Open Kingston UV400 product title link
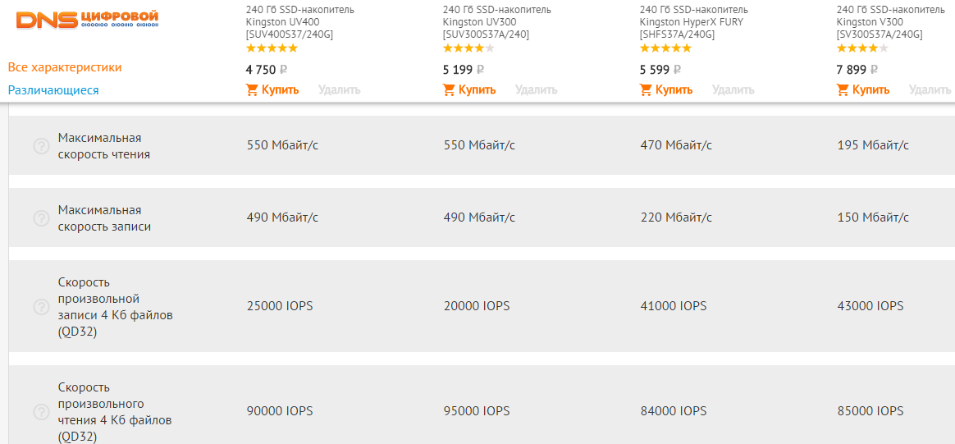 300,22
